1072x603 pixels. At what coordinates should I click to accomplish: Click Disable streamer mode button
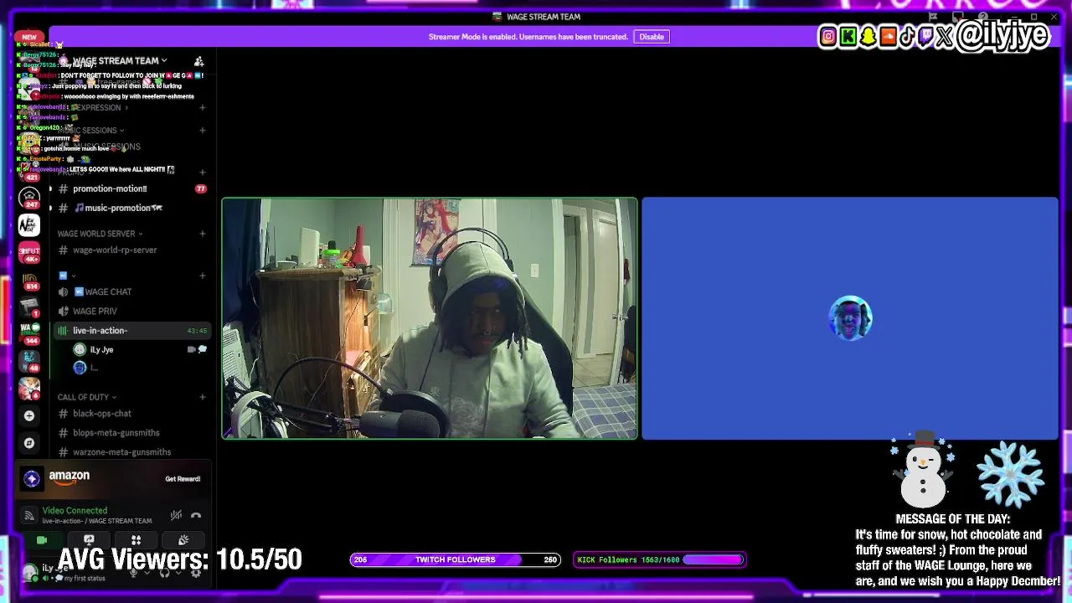[652, 37]
